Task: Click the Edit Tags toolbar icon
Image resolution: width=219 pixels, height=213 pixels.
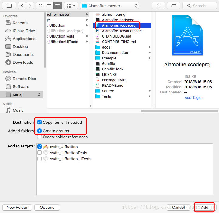Action: coord(173,6)
